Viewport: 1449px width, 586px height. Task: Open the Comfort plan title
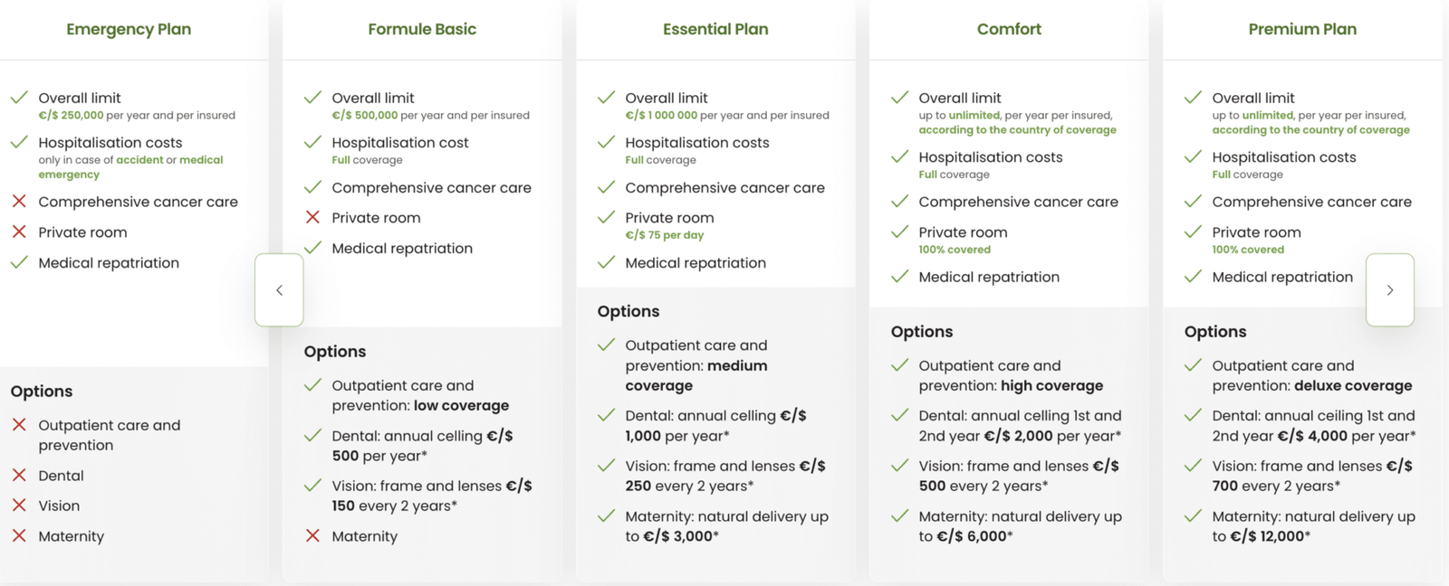1009,29
